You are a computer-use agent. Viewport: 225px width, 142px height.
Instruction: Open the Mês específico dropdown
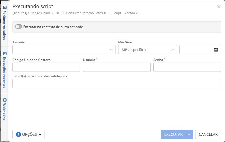click(147, 50)
